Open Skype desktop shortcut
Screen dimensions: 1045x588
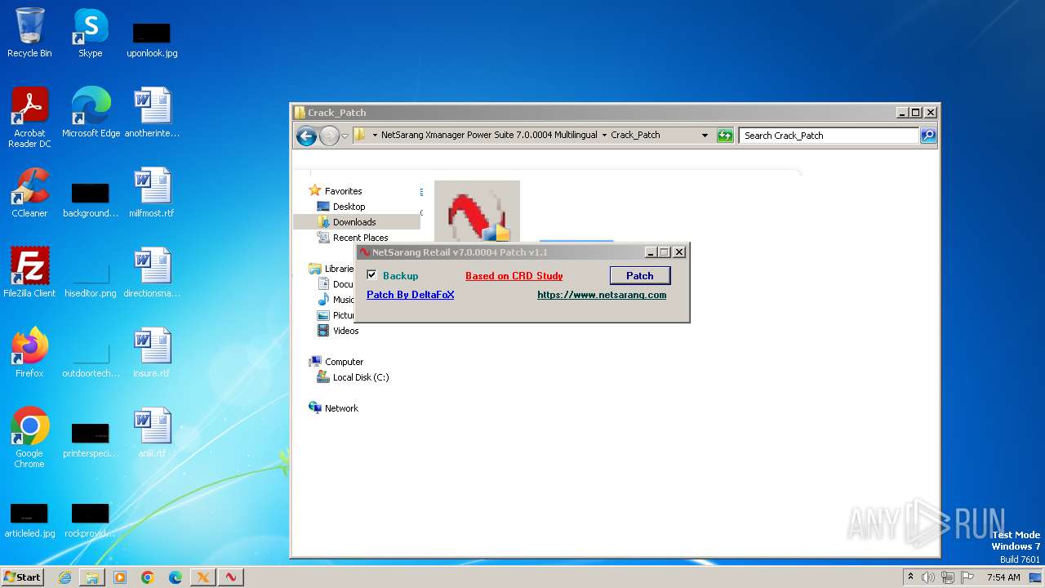click(x=90, y=33)
